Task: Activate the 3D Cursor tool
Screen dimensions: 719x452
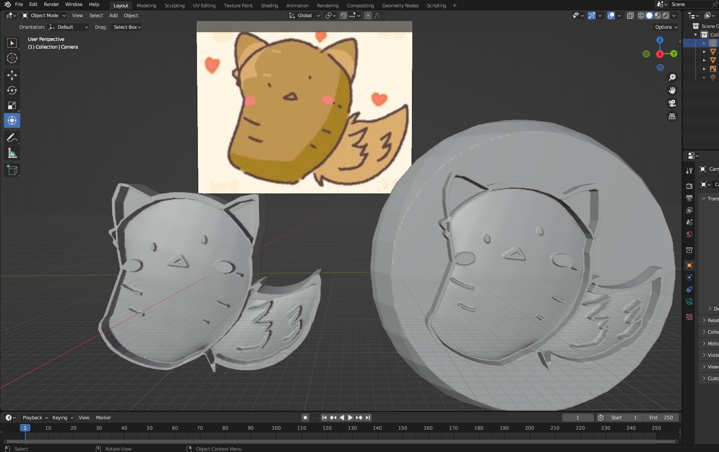Action: (12, 58)
